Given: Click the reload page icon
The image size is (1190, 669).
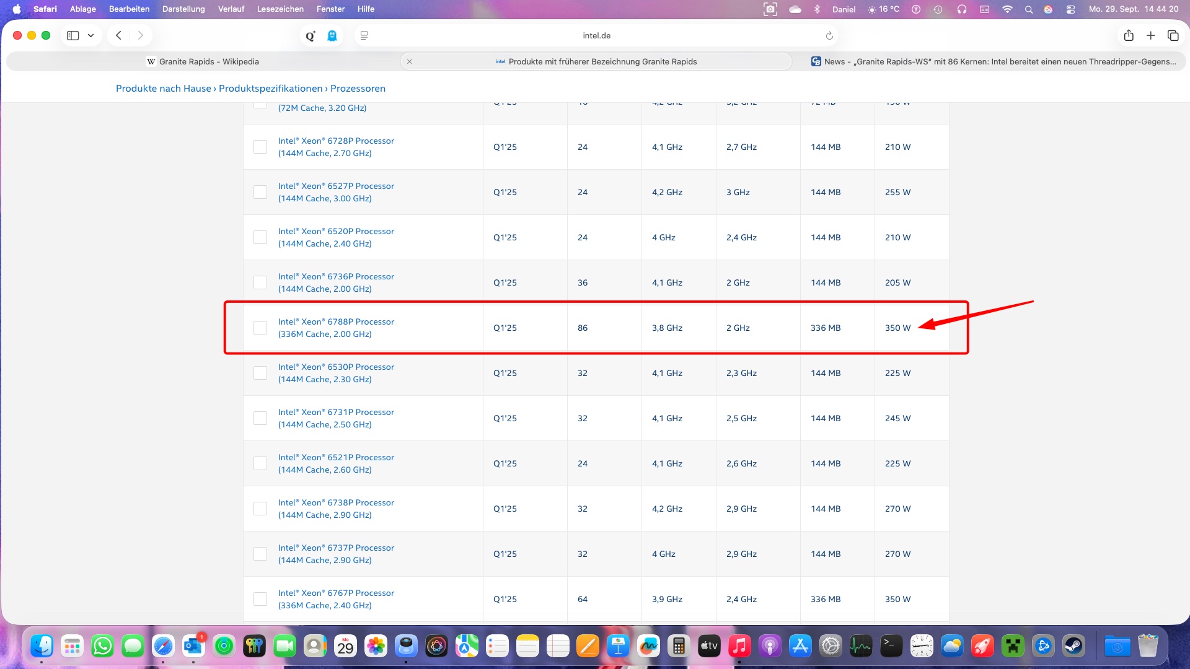Looking at the screenshot, I should 829,35.
